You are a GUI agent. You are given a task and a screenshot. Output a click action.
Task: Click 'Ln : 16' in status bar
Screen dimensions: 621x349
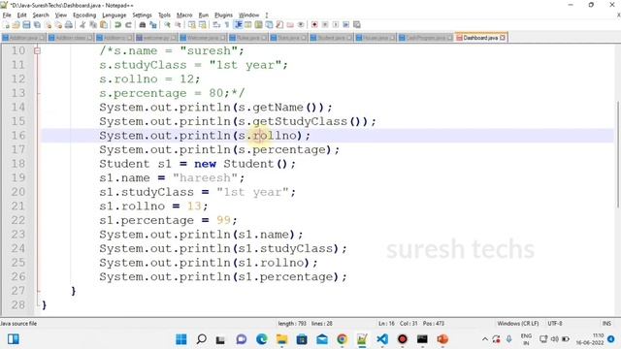[x=386, y=323]
